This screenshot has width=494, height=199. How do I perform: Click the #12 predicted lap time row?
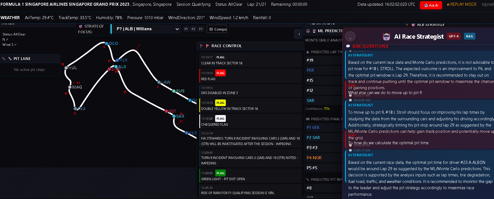click(x=324, y=90)
